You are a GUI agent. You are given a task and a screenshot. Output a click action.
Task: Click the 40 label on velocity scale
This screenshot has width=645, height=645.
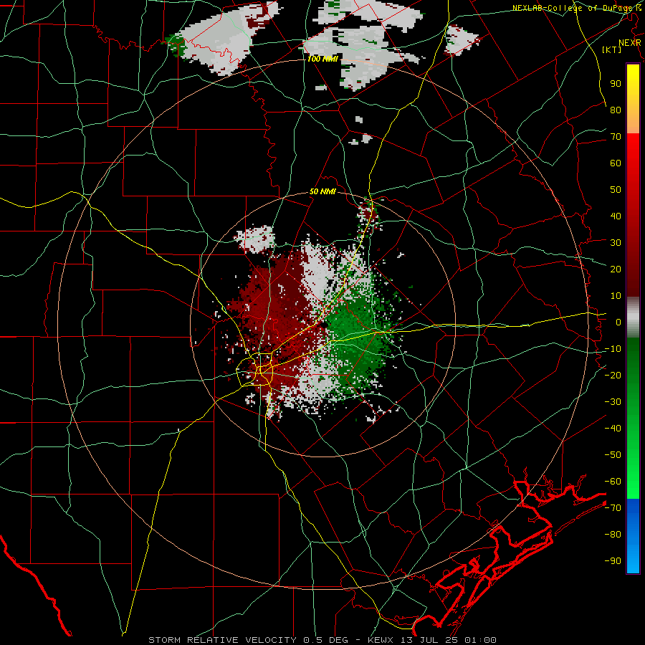coord(616,216)
